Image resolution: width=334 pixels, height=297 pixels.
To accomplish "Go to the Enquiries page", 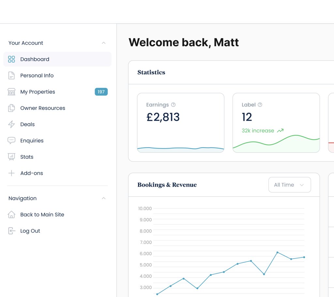I will coord(32,141).
